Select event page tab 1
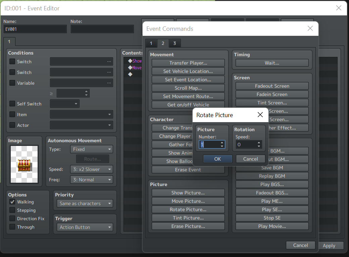 click(9, 41)
